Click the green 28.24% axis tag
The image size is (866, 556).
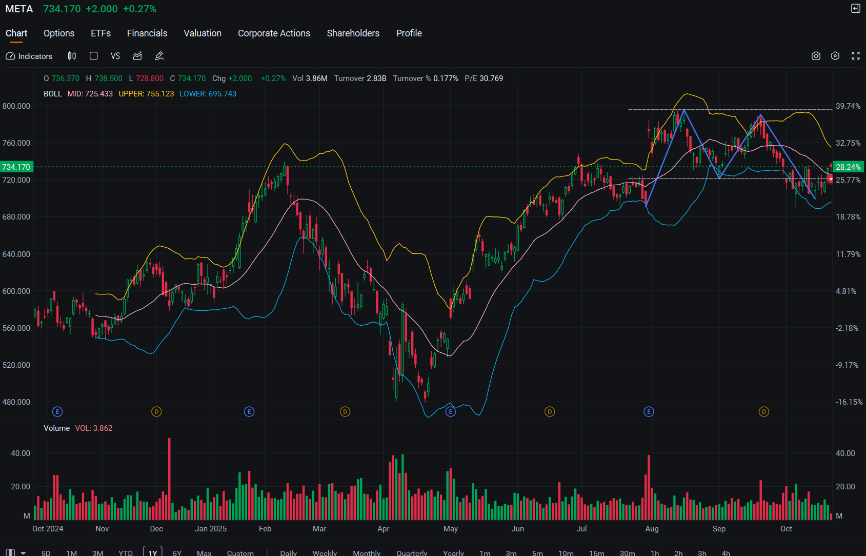tap(848, 167)
